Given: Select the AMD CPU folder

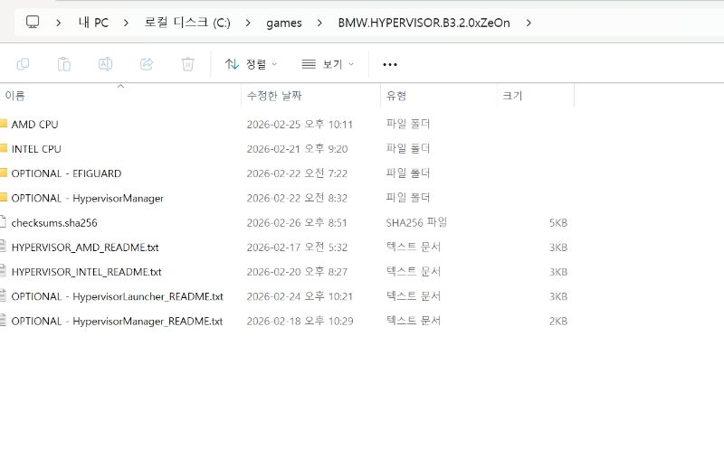Looking at the screenshot, I should [34, 124].
